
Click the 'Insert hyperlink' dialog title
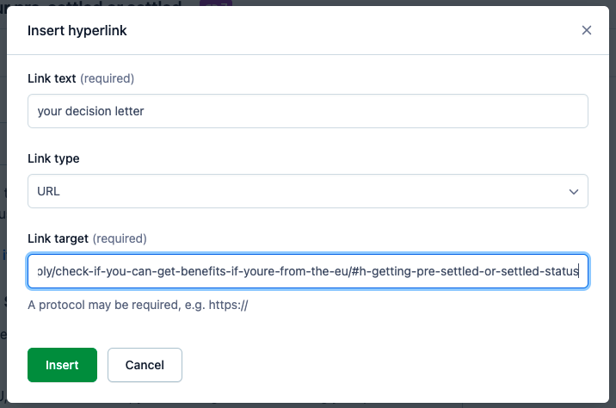click(x=77, y=31)
